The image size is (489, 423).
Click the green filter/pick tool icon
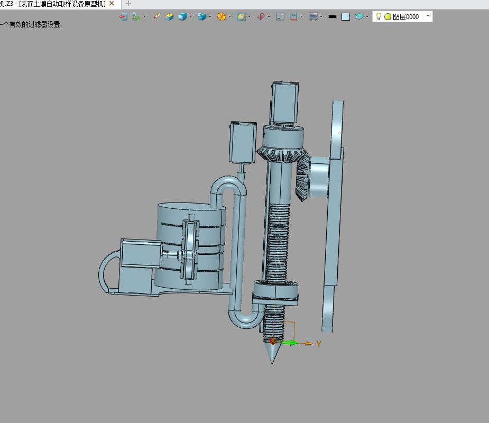coord(136,16)
